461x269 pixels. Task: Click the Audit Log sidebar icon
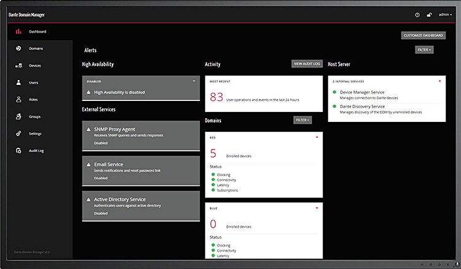click(18, 151)
